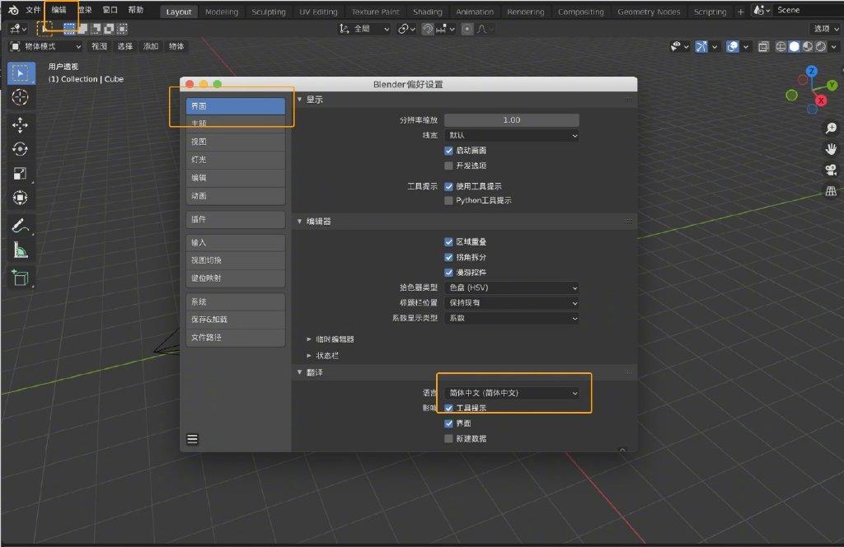Click the pan view hand icon
The height and width of the screenshot is (547, 844).
(x=831, y=149)
